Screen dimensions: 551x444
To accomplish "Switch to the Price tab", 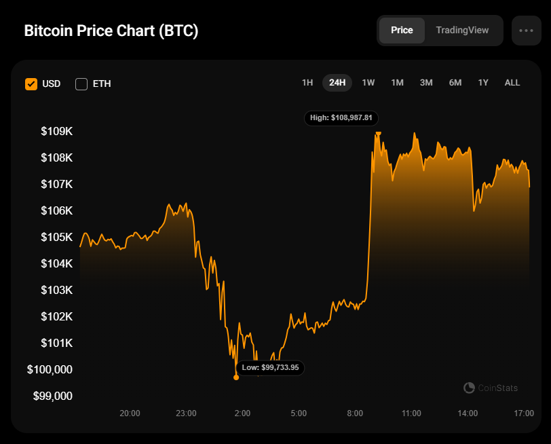I will (x=402, y=31).
